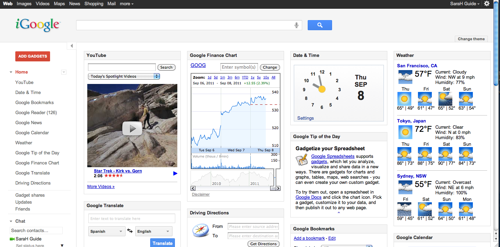This screenshot has width=500, height=247.
Task: Collapse the Chat section
Action: click(x=11, y=221)
